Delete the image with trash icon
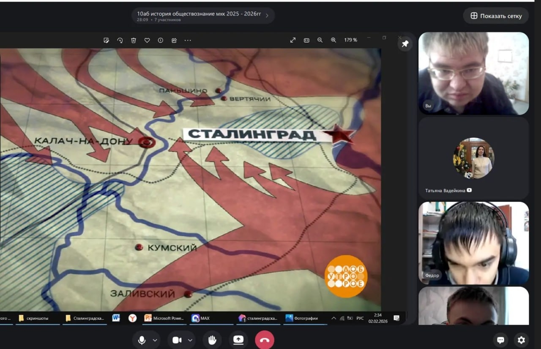The image size is (541, 349). (x=134, y=40)
